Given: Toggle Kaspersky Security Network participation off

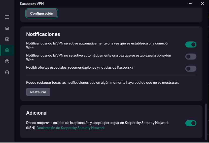Looking at the screenshot, I should click(191, 123).
